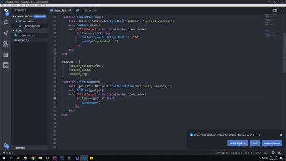Image resolution: width=286 pixels, height=161 pixels.
Task: Open the Photoshop taskbar icon
Action: tap(62, 158)
